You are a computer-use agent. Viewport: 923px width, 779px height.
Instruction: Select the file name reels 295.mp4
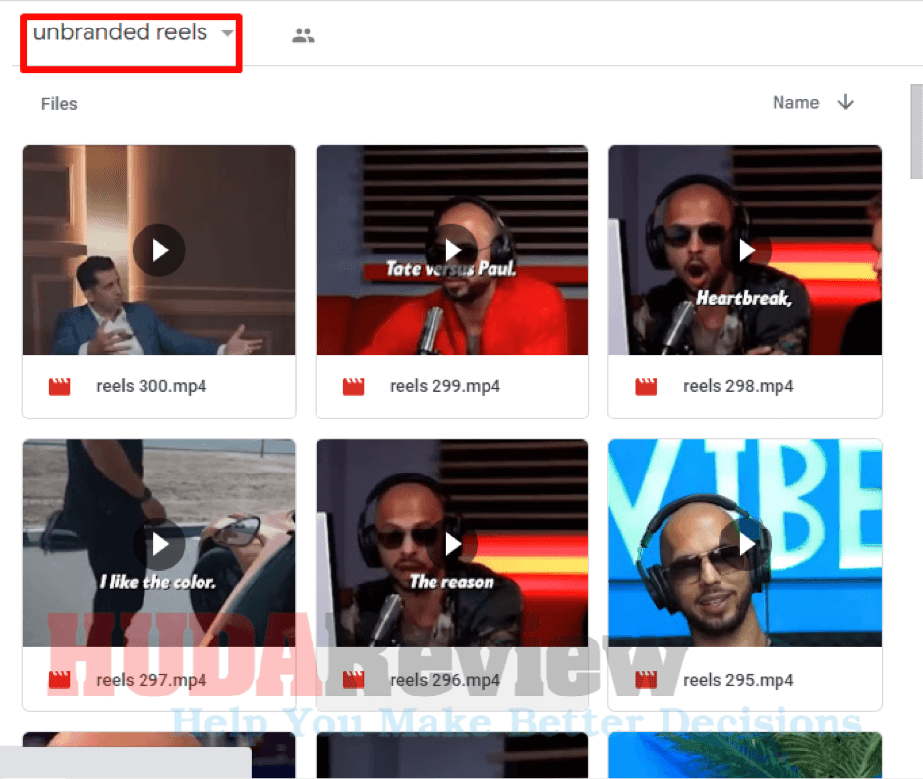(x=738, y=680)
